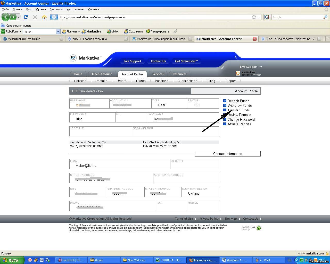The width and height of the screenshot is (330, 264).
Task: Click arrow icon beside Affiliate Reports
Action: pos(225,124)
